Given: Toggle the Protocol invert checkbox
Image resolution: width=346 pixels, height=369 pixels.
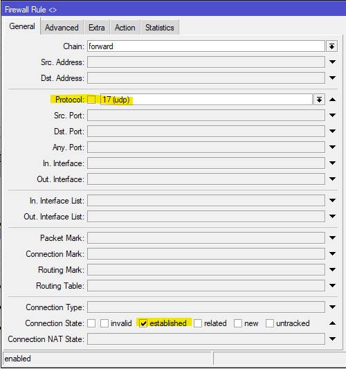Looking at the screenshot, I should pyautogui.click(x=91, y=100).
